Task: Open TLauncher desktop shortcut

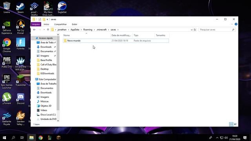Action: 21,80
